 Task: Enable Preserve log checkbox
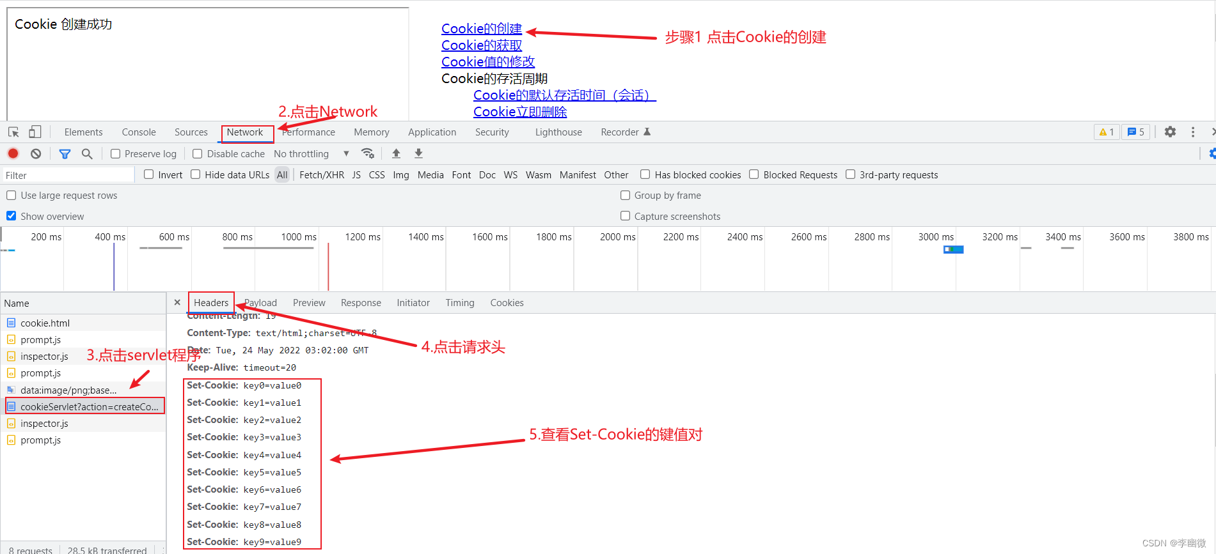point(115,153)
